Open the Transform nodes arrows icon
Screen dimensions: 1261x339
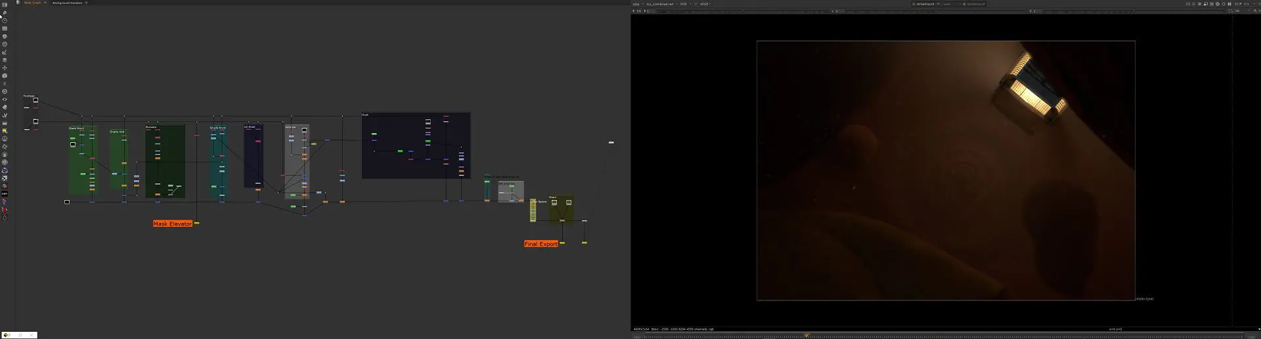[x=5, y=68]
